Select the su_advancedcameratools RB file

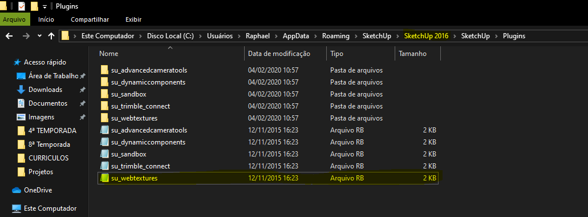149,130
